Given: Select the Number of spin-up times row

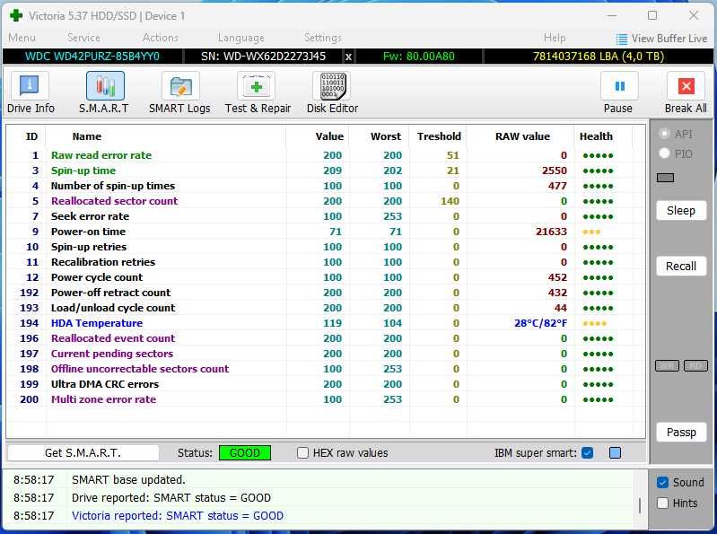Looking at the screenshot, I should pyautogui.click(x=325, y=186).
